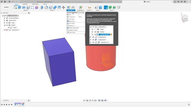Click the Offset Plane construct icon

point(81,7)
